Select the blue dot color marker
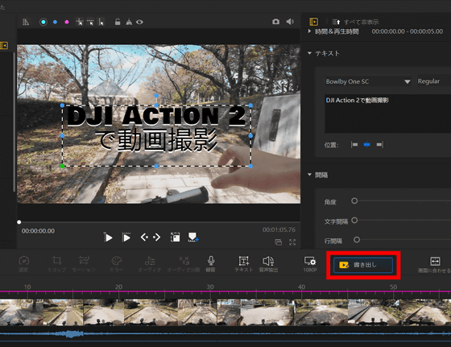This screenshot has height=347, width=451. (56, 22)
